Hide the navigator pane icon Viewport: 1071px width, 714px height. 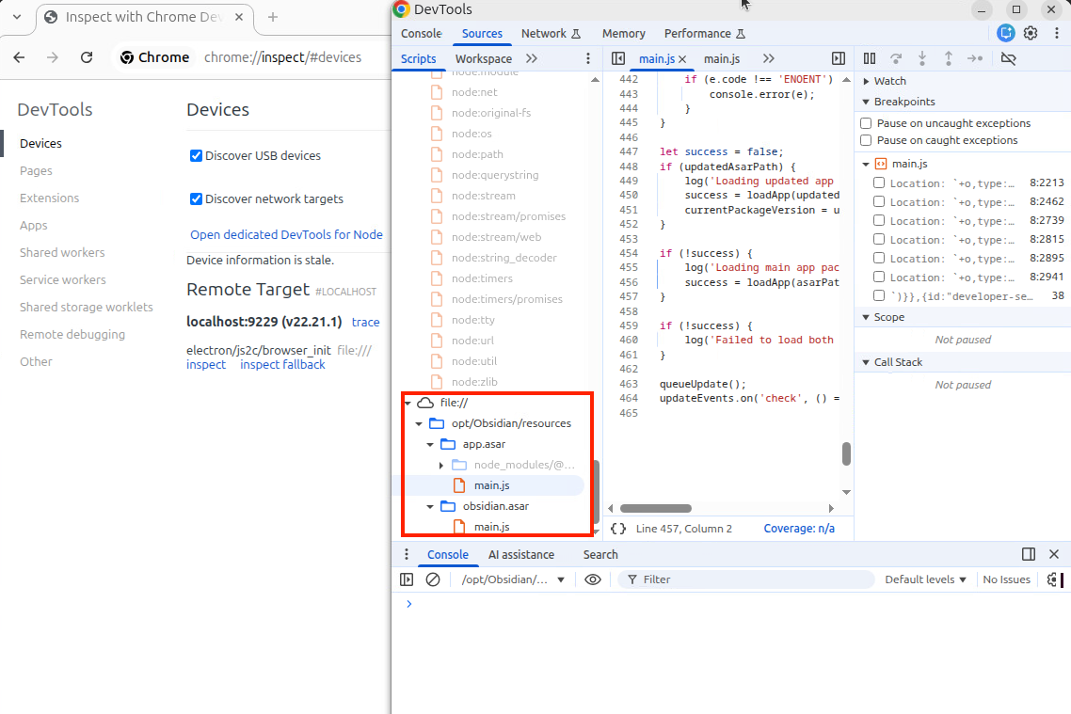point(618,58)
